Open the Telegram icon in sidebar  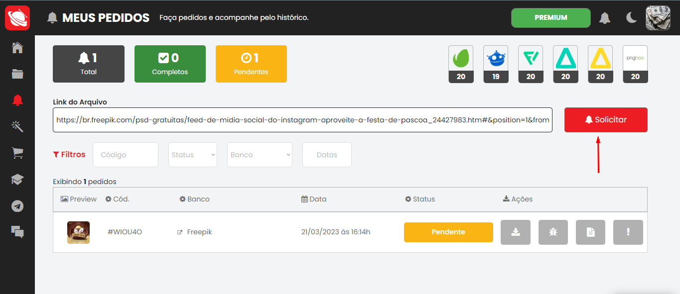(17, 206)
